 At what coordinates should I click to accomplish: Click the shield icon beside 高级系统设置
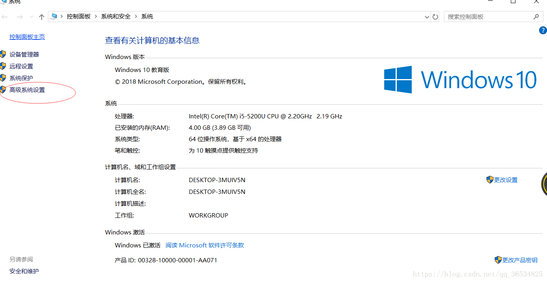pyautogui.click(x=3, y=90)
